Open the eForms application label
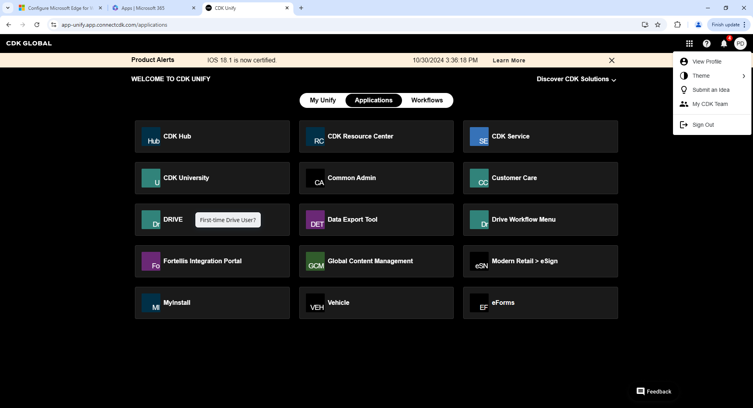753x408 pixels. tap(503, 303)
